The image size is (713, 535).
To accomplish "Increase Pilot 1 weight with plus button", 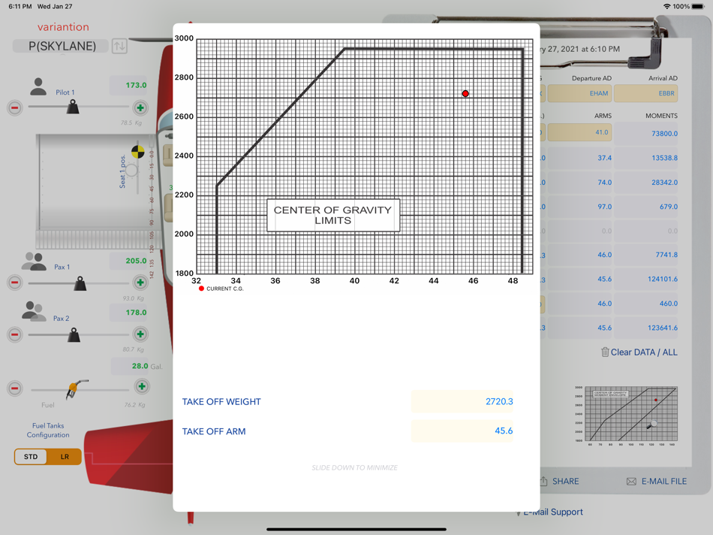I will tap(140, 108).
